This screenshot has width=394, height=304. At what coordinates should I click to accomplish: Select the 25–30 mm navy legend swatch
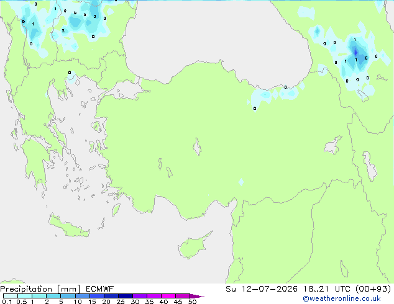pyautogui.click(x=125, y=296)
